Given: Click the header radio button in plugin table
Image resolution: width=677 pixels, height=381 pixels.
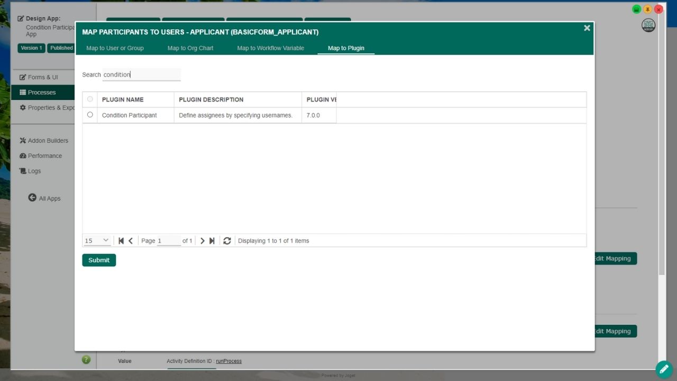Looking at the screenshot, I should pyautogui.click(x=90, y=99).
